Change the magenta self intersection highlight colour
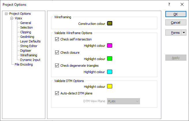Viewport: 189px width, 121px height. coord(110,46)
